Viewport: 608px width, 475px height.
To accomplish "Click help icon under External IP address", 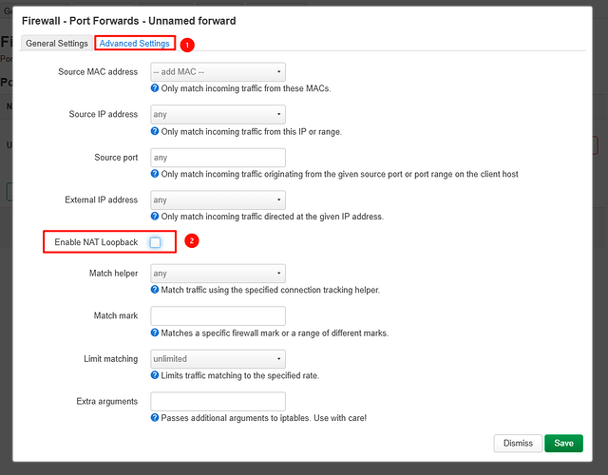I will (x=155, y=217).
